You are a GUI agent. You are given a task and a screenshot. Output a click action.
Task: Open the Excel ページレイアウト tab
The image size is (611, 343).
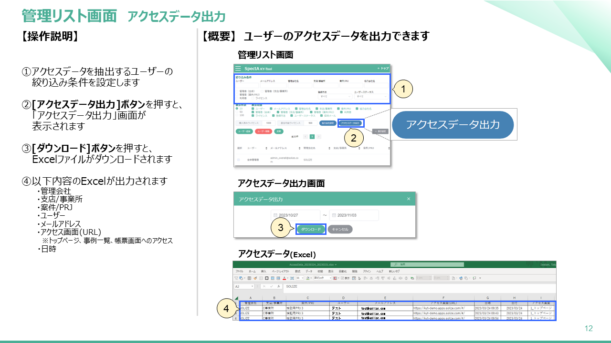[x=281, y=271]
